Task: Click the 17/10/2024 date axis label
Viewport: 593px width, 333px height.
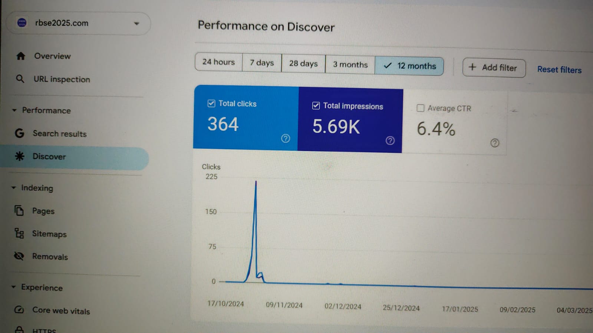Action: (225, 304)
